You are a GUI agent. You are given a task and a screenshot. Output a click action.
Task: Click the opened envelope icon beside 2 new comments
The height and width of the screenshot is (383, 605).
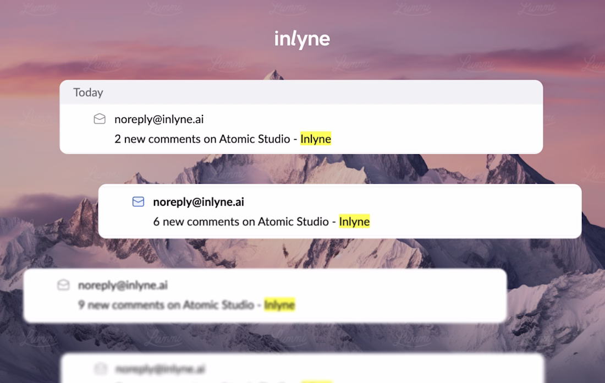click(100, 119)
